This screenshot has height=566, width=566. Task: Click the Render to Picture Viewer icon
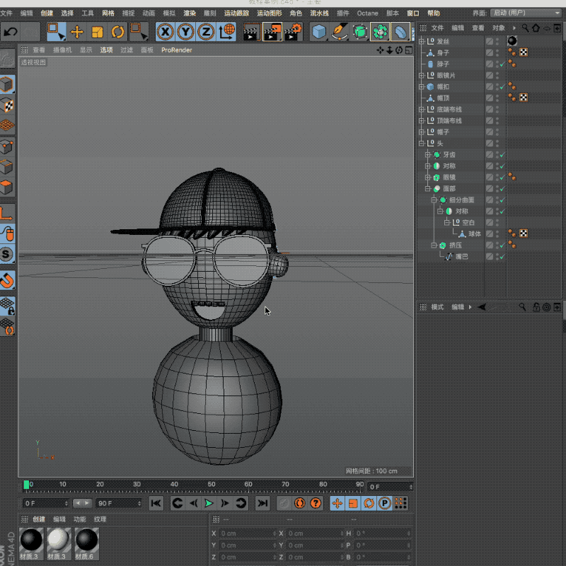[x=272, y=32]
